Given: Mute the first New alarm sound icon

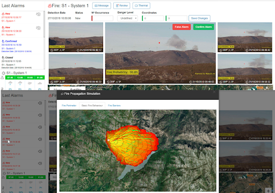Looking at the screenshot, I should (38, 14).
